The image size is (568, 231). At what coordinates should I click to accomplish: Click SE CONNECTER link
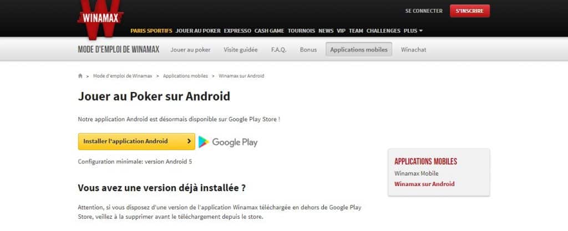pos(424,11)
